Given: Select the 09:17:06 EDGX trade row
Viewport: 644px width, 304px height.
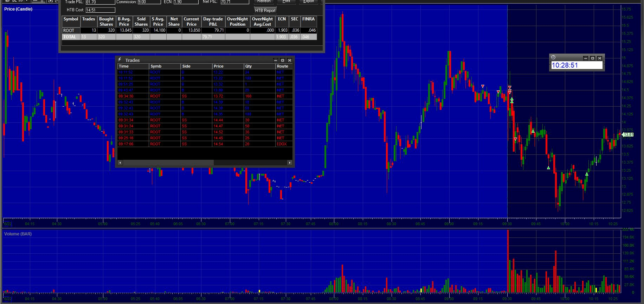Looking at the screenshot, I should 204,144.
